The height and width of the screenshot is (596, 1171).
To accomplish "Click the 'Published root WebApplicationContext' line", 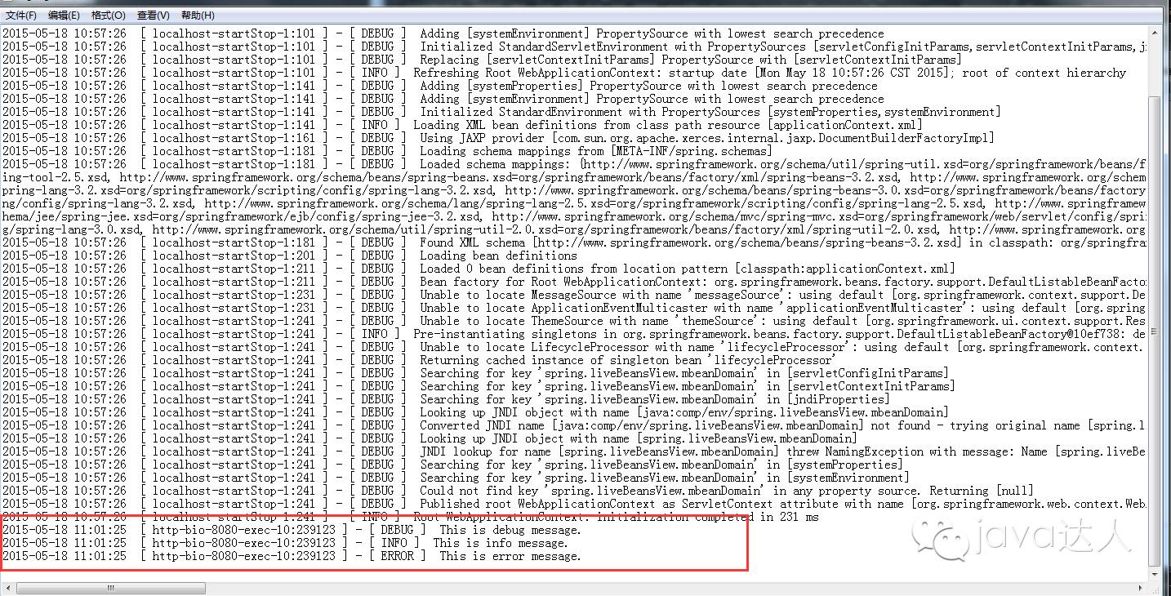I will 574,504.
